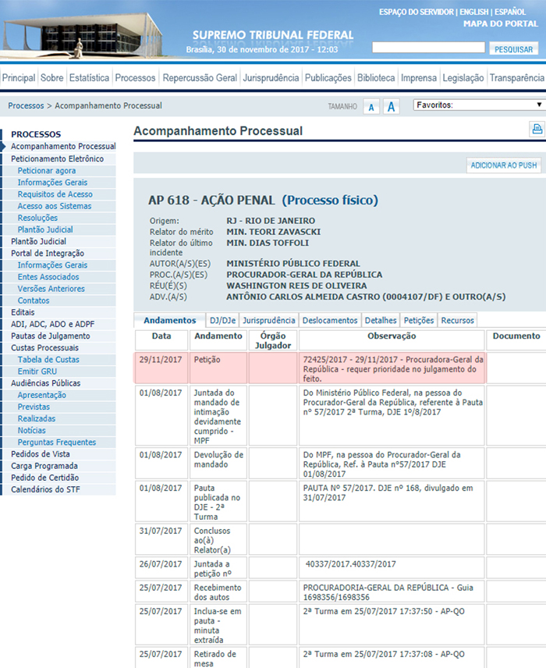Type in the portal search field

[429, 48]
